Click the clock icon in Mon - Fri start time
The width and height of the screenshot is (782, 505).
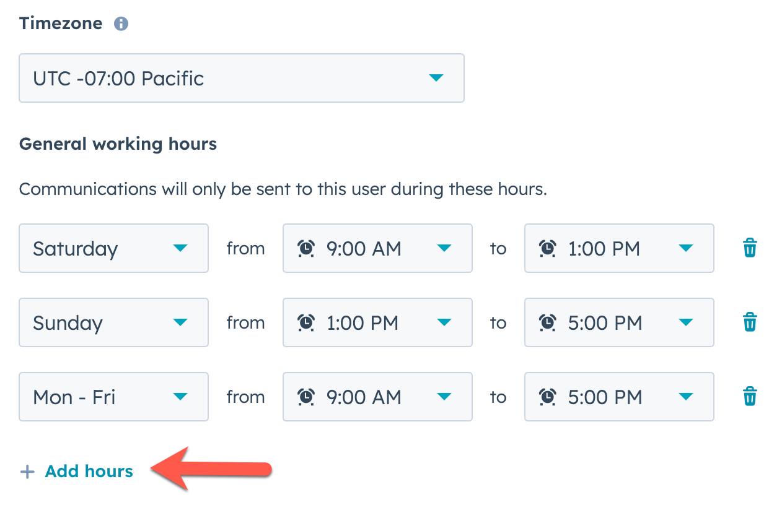tap(307, 397)
